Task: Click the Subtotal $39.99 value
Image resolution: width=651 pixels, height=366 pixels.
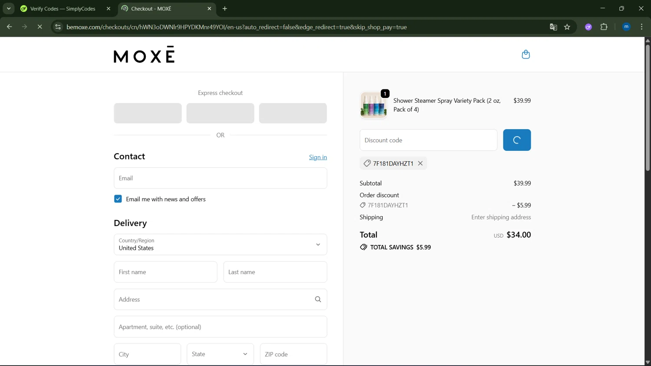Action: pyautogui.click(x=522, y=183)
